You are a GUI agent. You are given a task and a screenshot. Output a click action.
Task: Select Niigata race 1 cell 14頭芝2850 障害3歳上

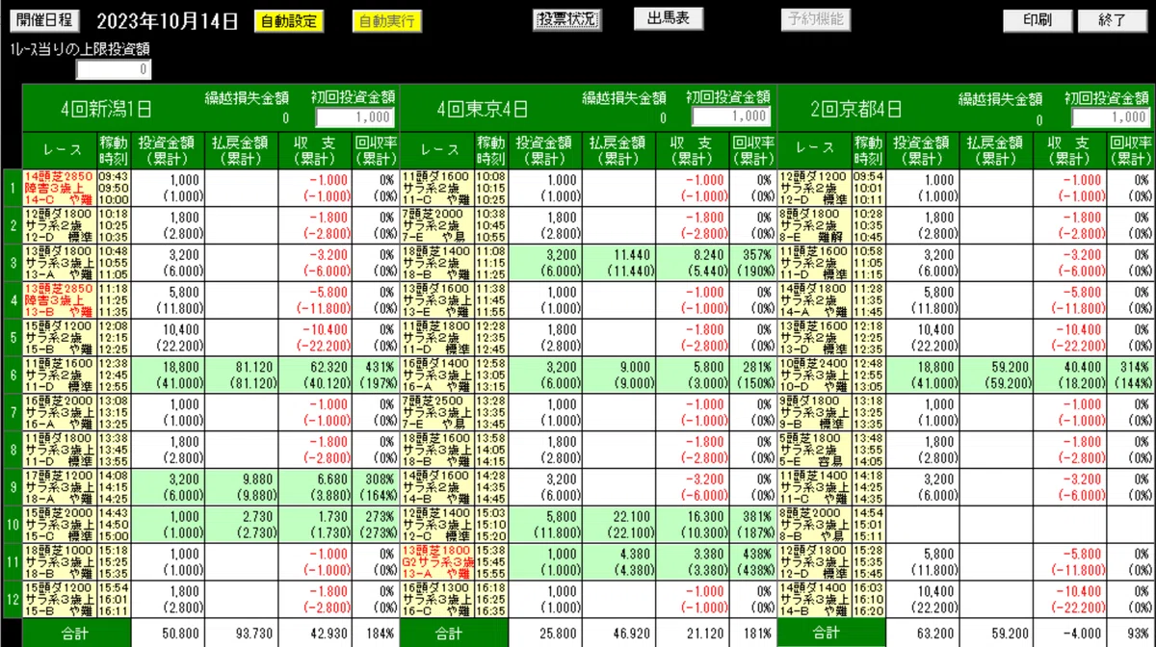59,188
